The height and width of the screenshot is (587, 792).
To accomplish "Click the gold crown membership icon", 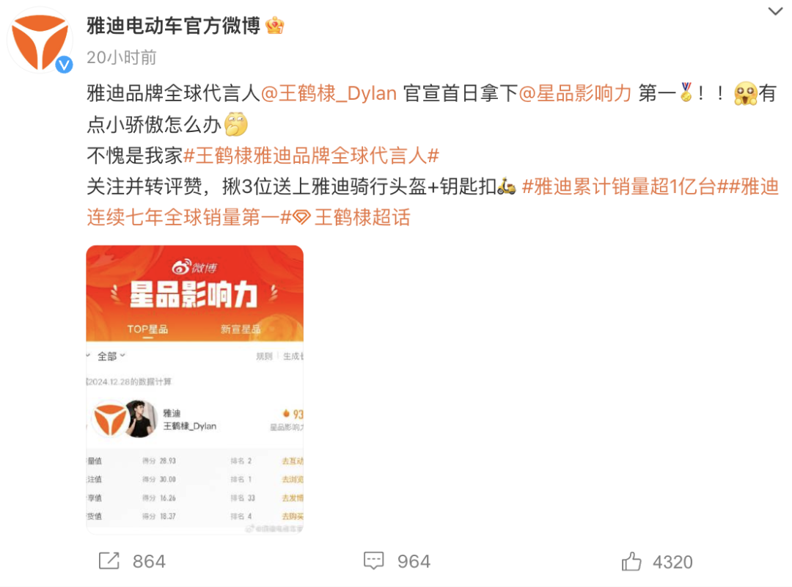I will (275, 25).
